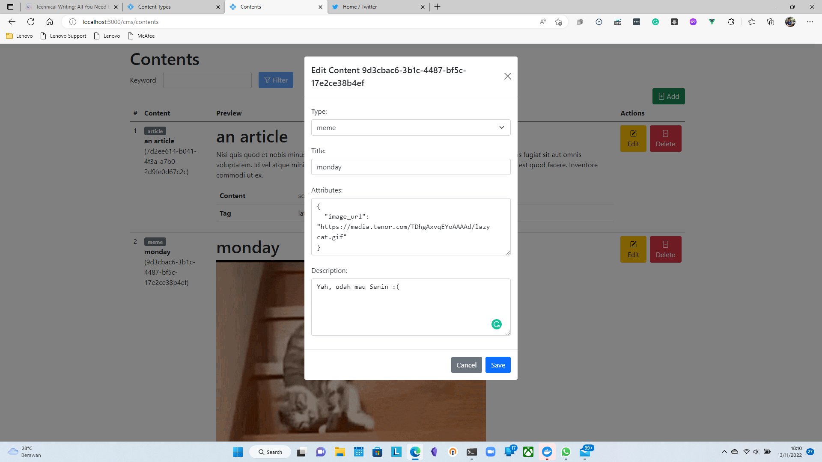Click the Save button in the dialog
Screen dimensions: 822x462
(x=498, y=365)
